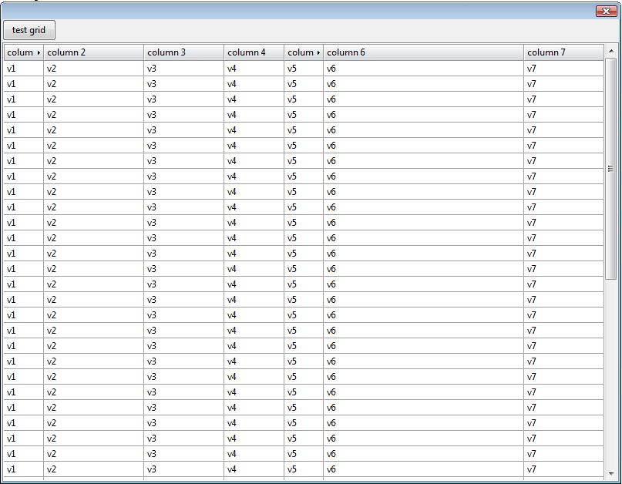This screenshot has width=622, height=484.
Task: Click the truncated arrow on first column header
Action: 39,53
